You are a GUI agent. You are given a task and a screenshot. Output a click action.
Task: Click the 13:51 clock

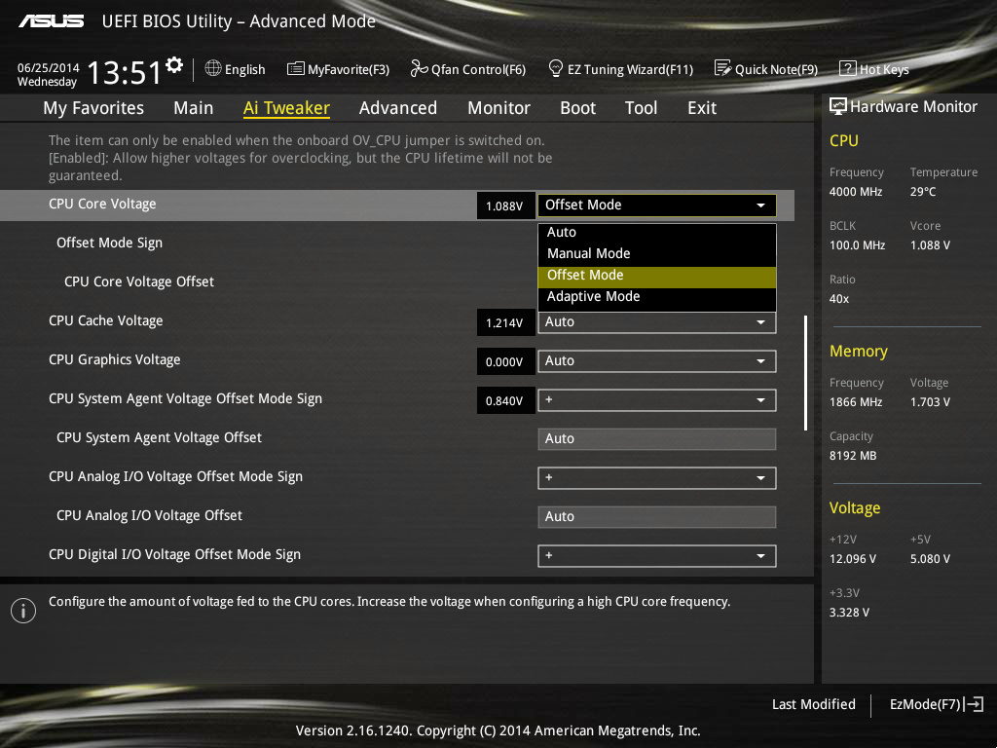tap(124, 72)
